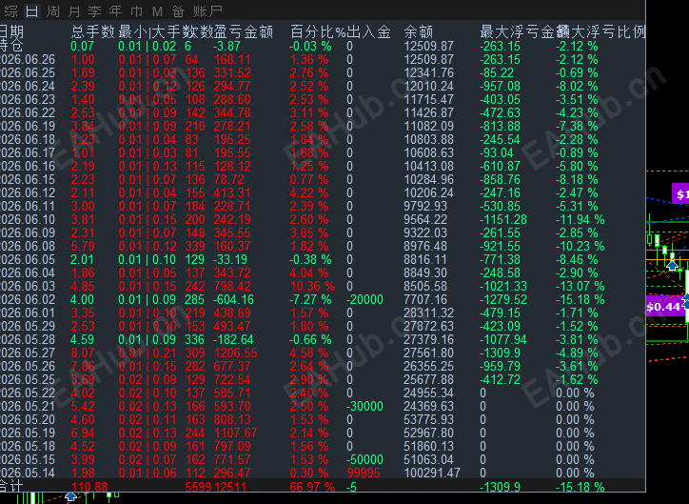Click the total trade count 5599
This screenshot has width=689, height=504.
pos(199,487)
